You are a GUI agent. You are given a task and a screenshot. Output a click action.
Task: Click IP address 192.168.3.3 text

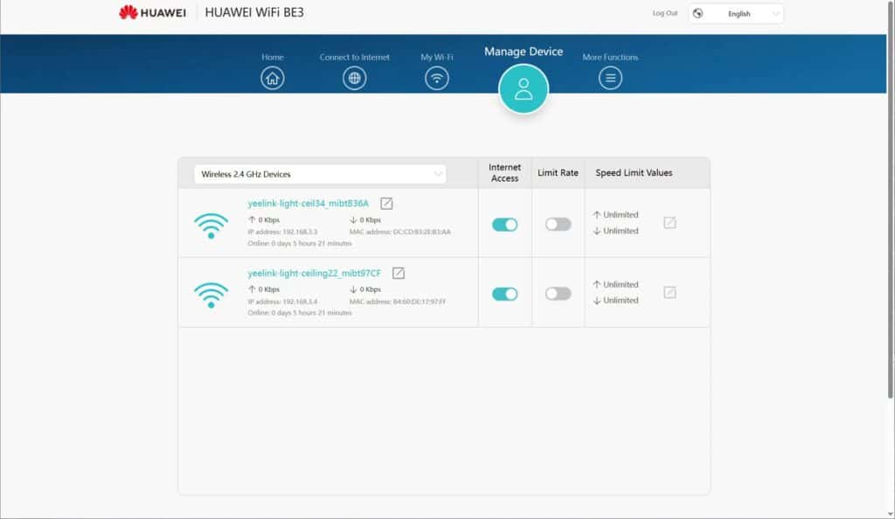coord(282,232)
